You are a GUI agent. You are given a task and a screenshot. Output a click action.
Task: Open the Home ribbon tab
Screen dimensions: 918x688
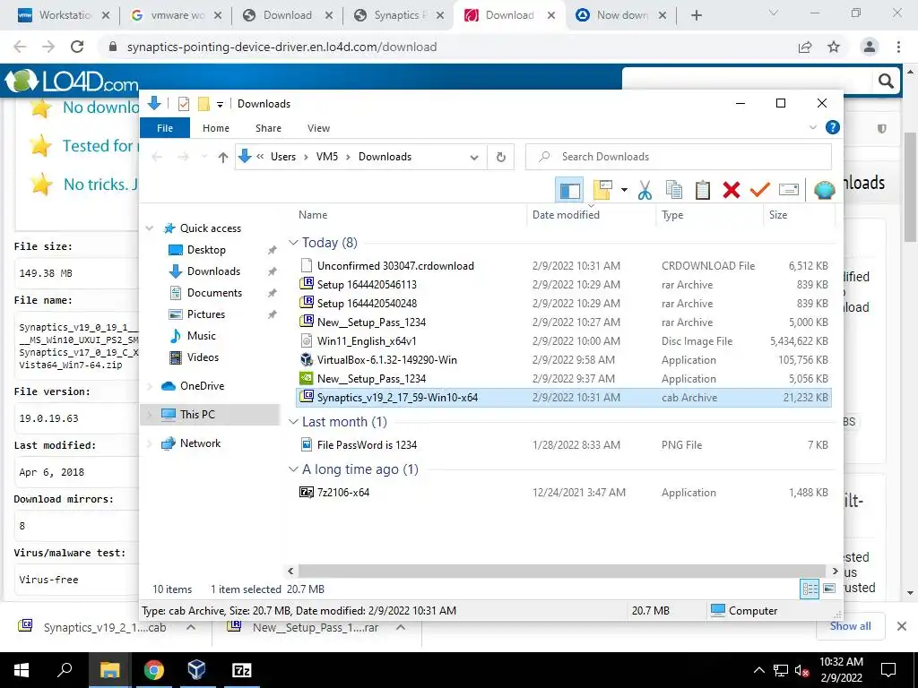[216, 127]
